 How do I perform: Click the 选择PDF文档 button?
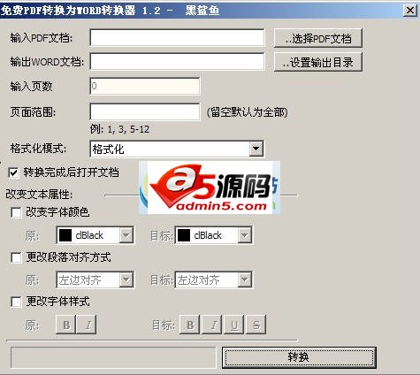point(318,38)
